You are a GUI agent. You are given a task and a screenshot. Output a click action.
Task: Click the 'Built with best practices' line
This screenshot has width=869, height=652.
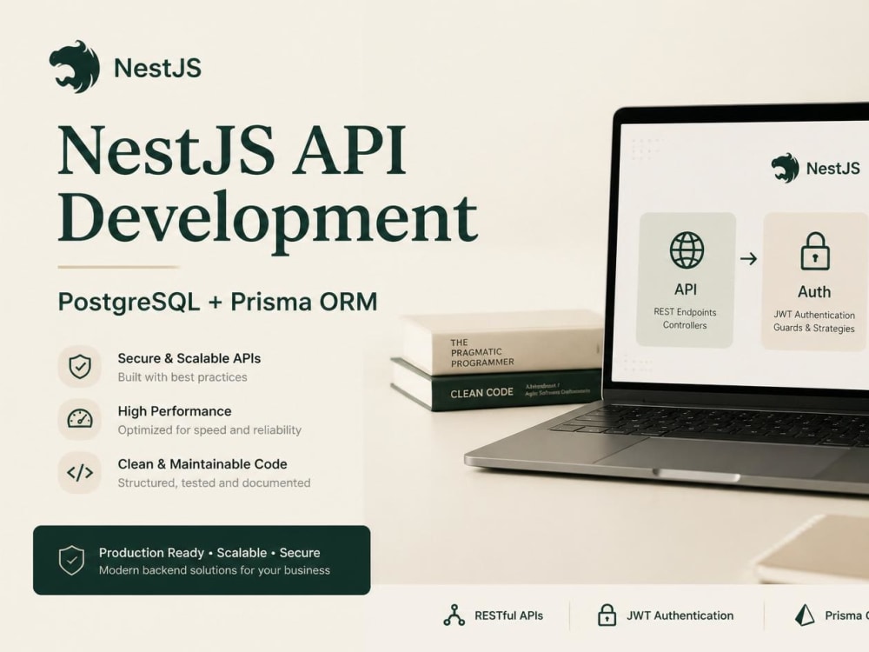[x=182, y=377]
